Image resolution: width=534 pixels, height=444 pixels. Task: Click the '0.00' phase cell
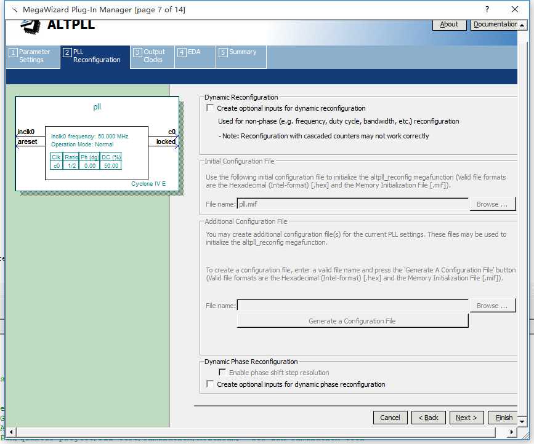(90, 165)
